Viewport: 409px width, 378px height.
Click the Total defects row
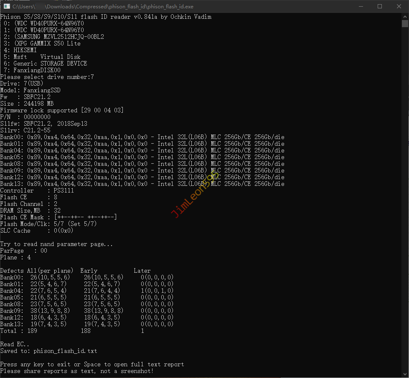(x=72, y=331)
